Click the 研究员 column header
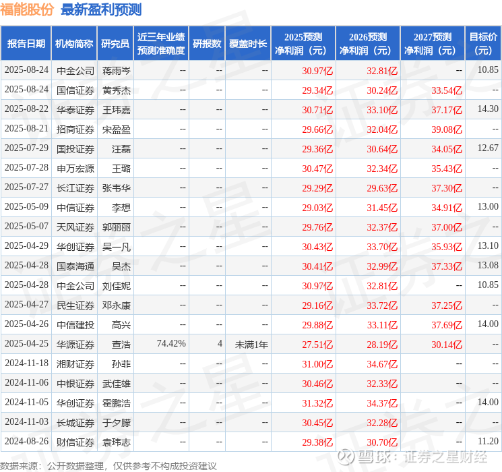 coord(115,44)
